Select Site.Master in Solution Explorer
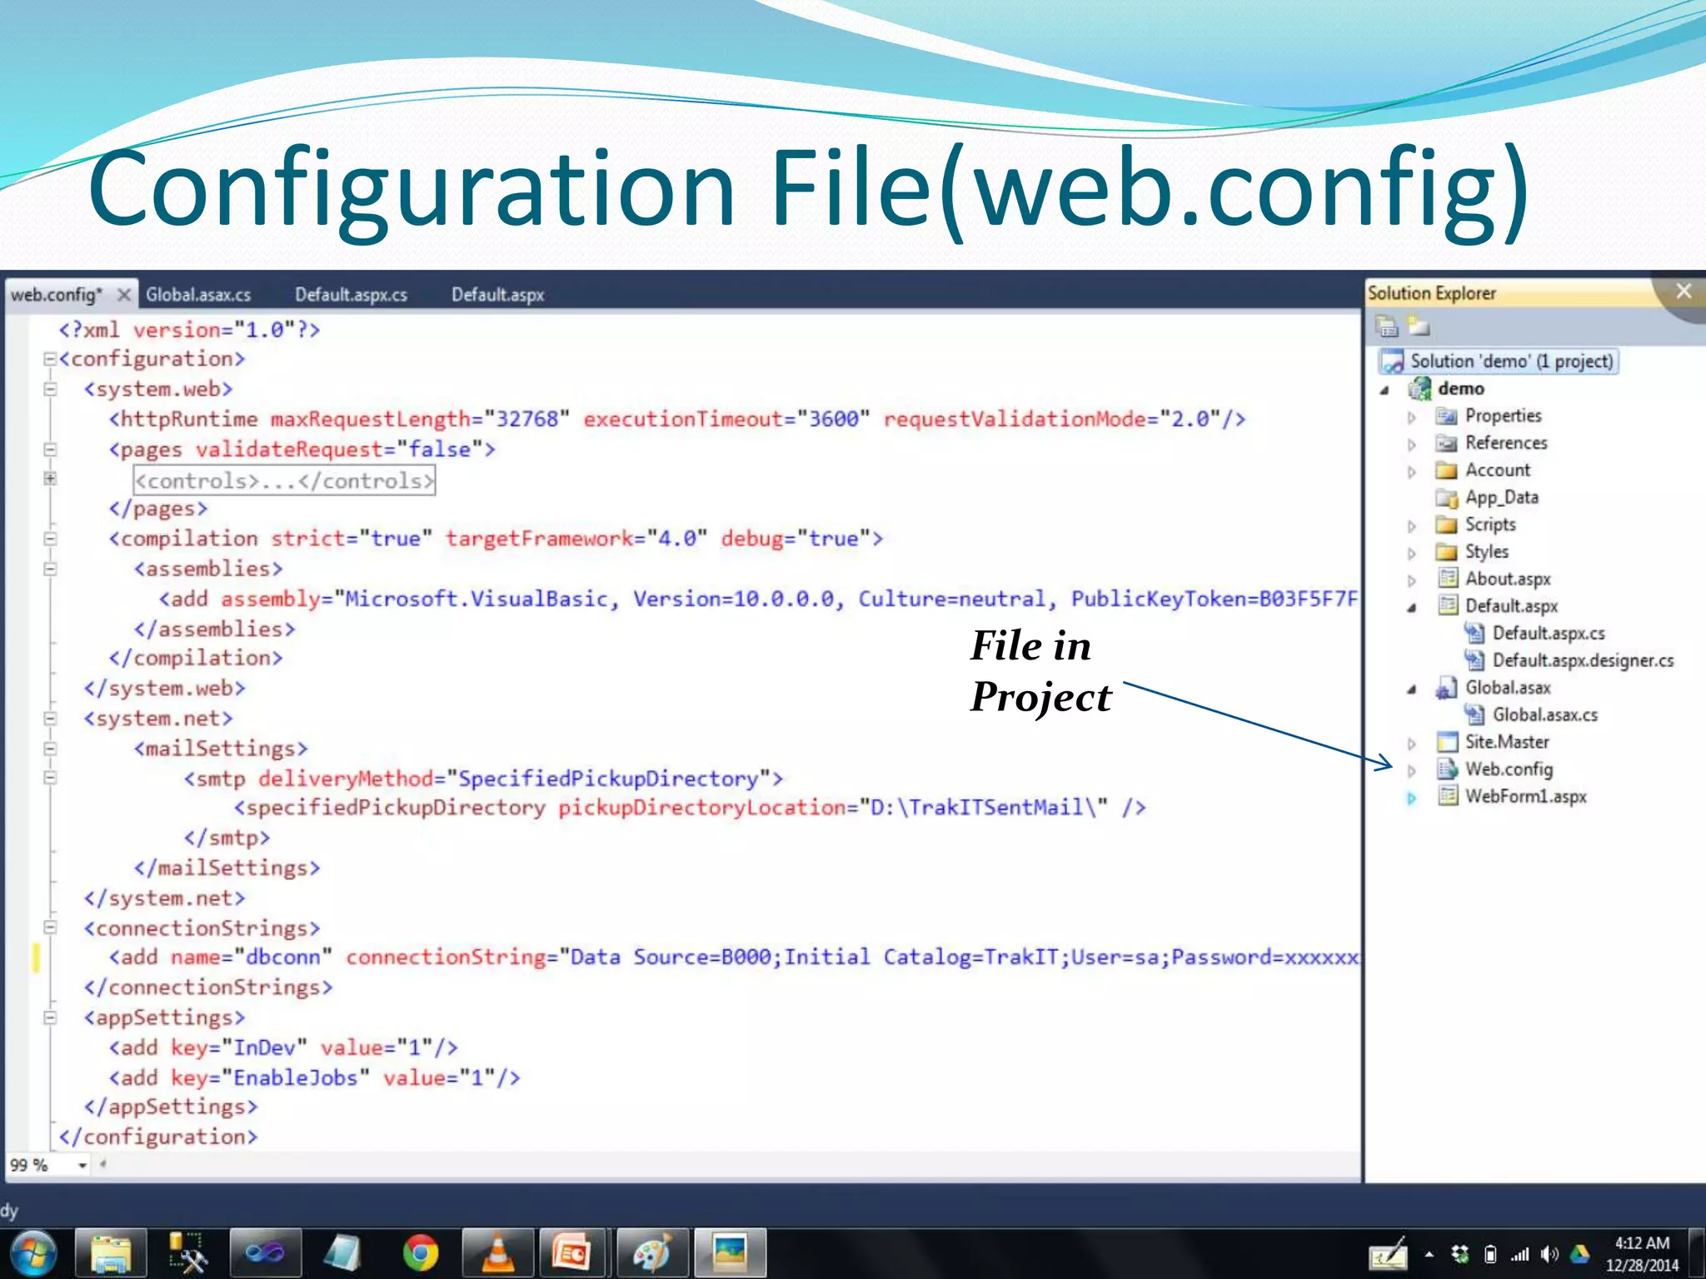This screenshot has width=1706, height=1279. click(x=1506, y=742)
